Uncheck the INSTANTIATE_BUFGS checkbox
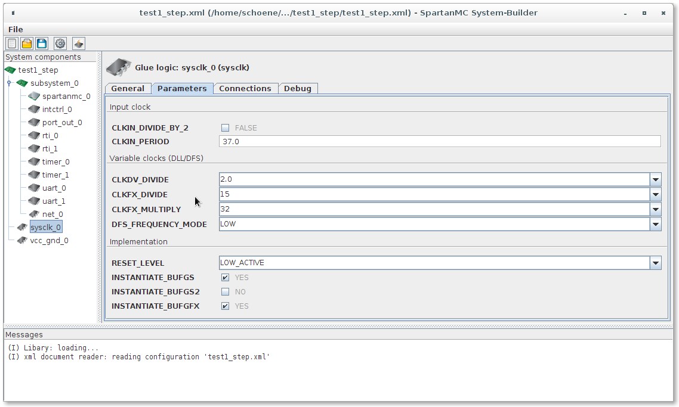Screen dimensions: 679x407 (x=225, y=277)
